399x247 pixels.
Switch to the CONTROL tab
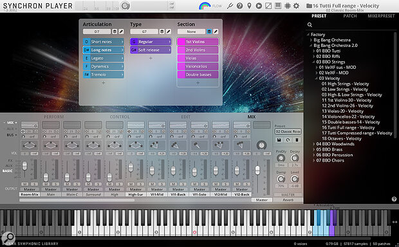coord(120,117)
